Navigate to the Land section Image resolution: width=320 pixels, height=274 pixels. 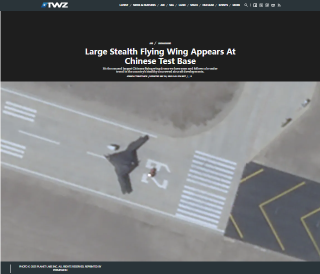pyautogui.click(x=182, y=5)
